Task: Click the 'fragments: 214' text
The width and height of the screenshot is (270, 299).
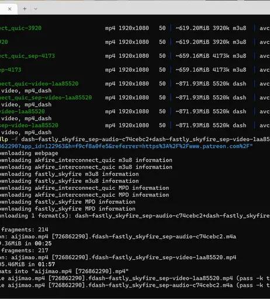Action: [x=25, y=230]
